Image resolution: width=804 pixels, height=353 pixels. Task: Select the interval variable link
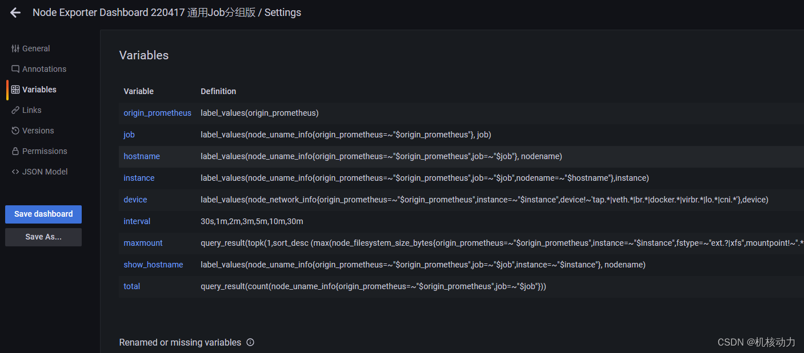click(x=137, y=221)
